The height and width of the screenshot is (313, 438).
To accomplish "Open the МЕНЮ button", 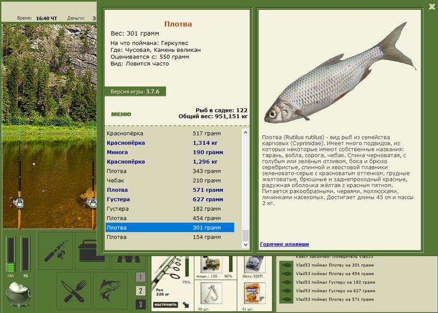I will (121, 114).
